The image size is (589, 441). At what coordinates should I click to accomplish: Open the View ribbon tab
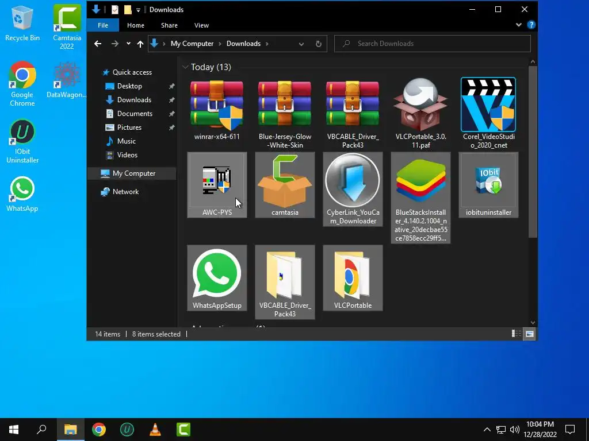point(201,25)
